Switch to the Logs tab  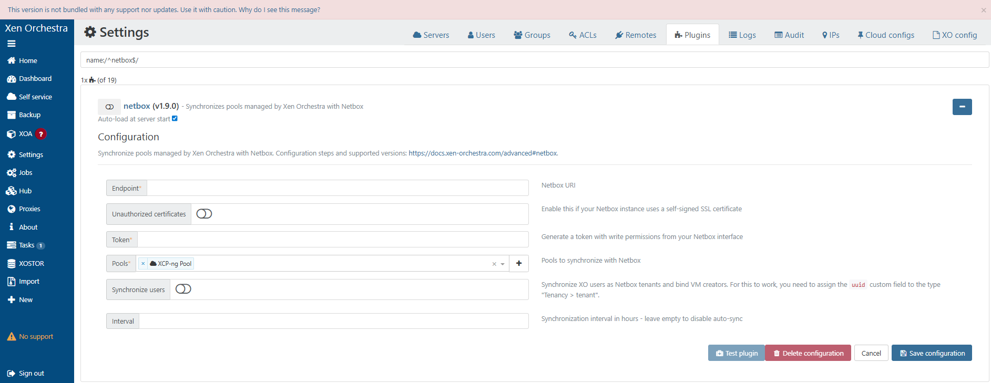[x=742, y=35]
